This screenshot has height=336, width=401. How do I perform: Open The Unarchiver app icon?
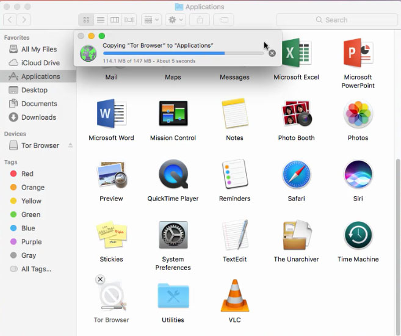297,235
